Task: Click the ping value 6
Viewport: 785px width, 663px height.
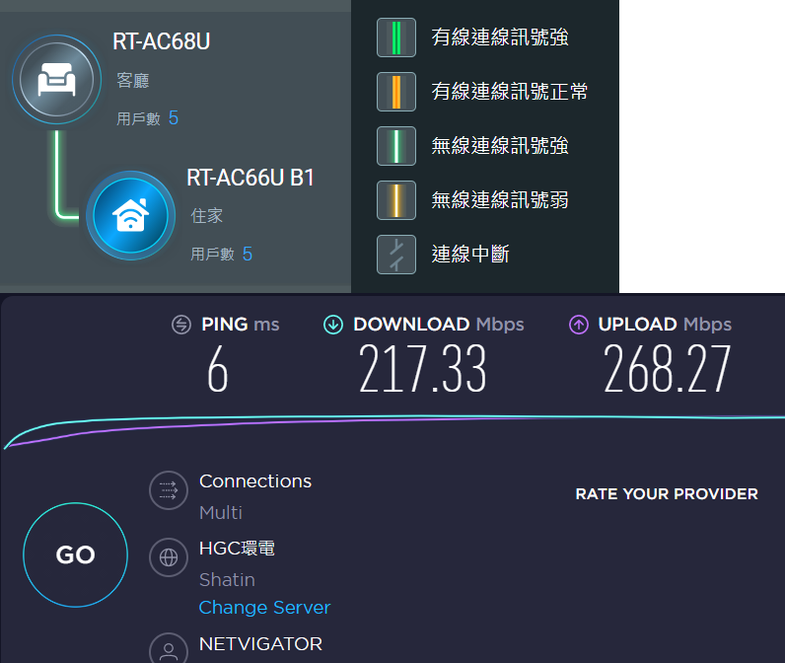Action: 218,370
